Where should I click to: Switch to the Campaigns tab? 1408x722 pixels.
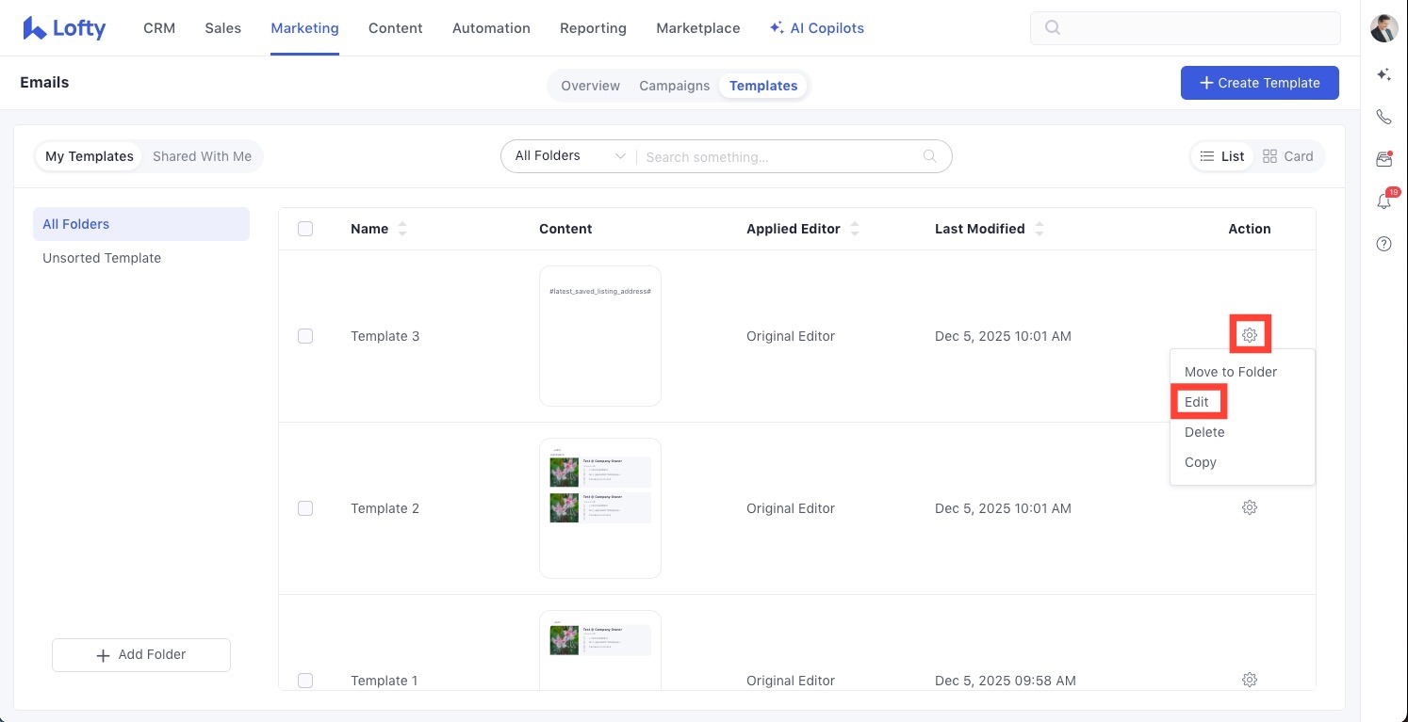point(674,86)
